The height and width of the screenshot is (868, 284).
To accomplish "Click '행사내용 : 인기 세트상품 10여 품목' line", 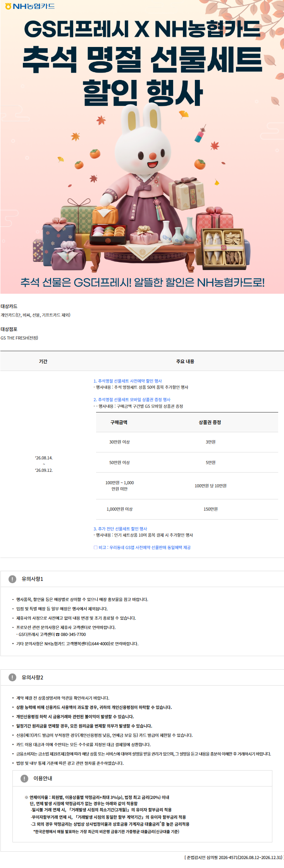I will (x=143, y=535).
